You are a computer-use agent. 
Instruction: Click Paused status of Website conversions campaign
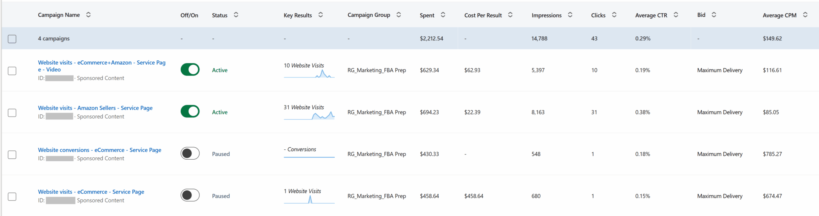(x=221, y=154)
